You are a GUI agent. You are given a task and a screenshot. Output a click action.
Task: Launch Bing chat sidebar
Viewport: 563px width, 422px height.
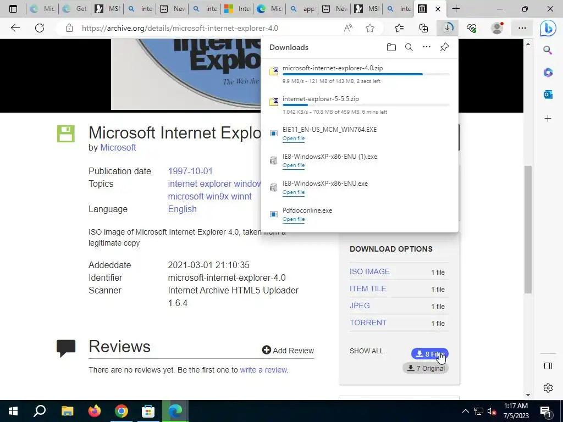pyautogui.click(x=548, y=29)
